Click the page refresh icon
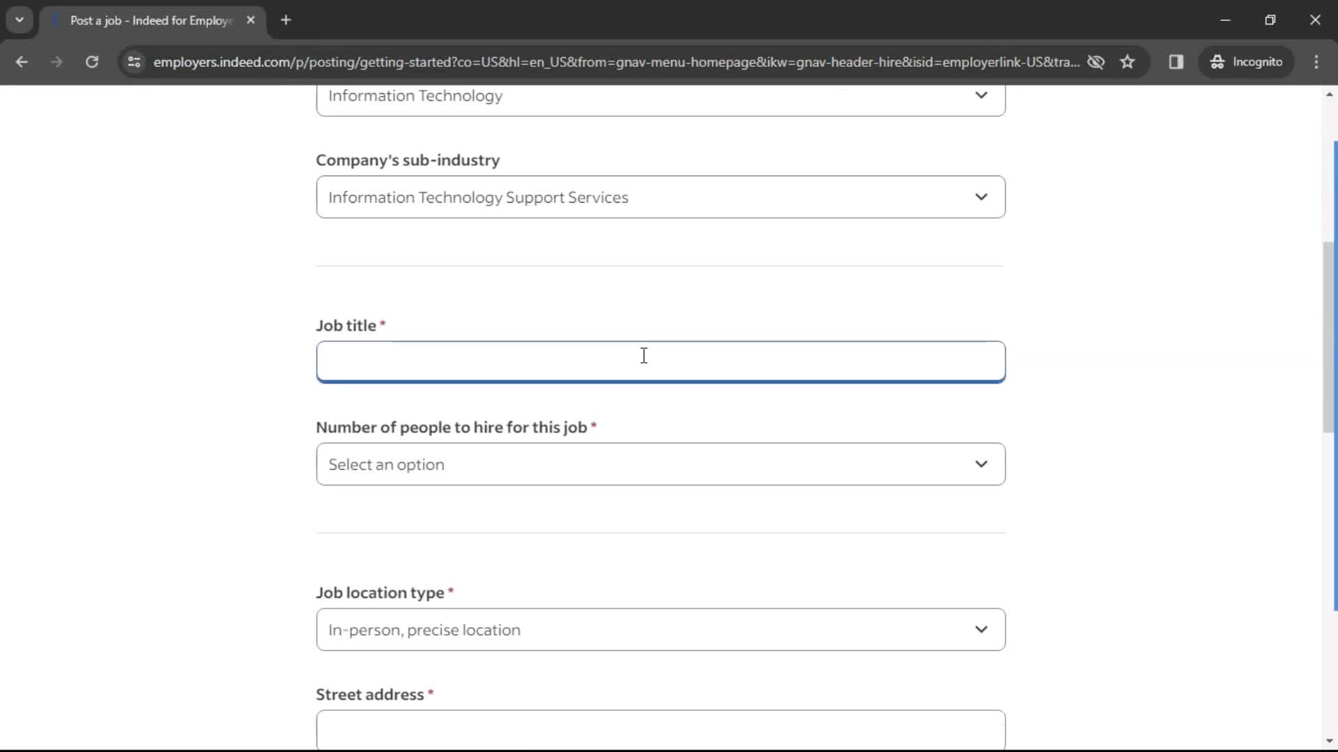The image size is (1338, 752). tap(91, 61)
